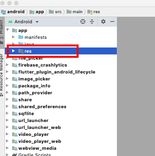Expand the url_launcher_web module arrow
The width and height of the screenshot is (155, 156).
(7, 127)
